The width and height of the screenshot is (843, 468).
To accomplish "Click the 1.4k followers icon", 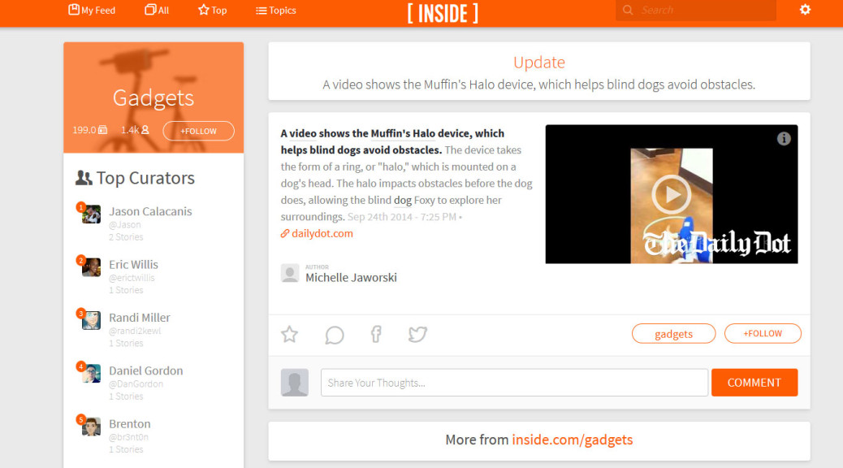I will 145,130.
